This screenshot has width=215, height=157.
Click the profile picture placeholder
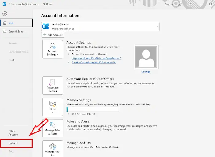[146, 57]
